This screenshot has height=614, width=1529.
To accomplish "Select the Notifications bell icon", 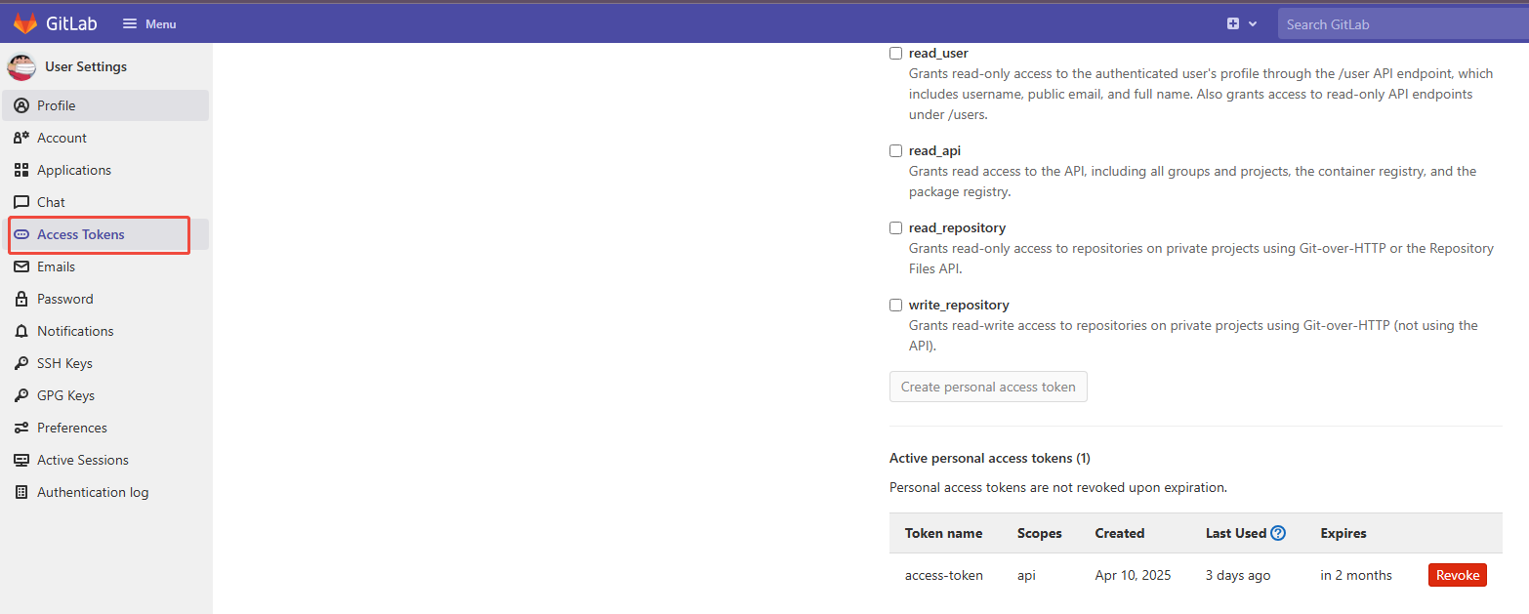I will (x=21, y=330).
